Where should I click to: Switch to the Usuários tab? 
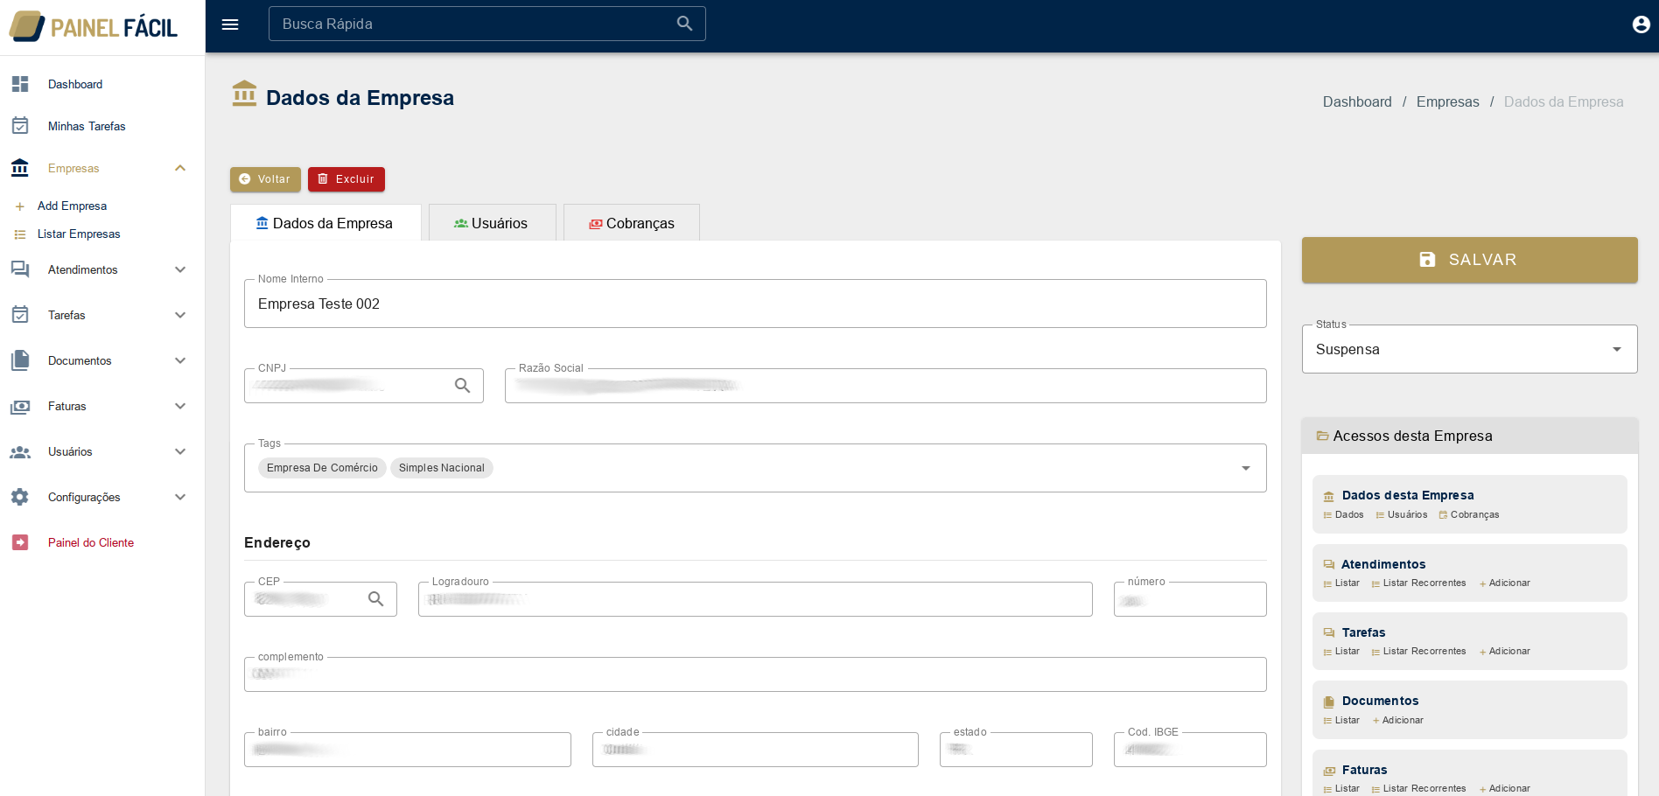tap(492, 223)
